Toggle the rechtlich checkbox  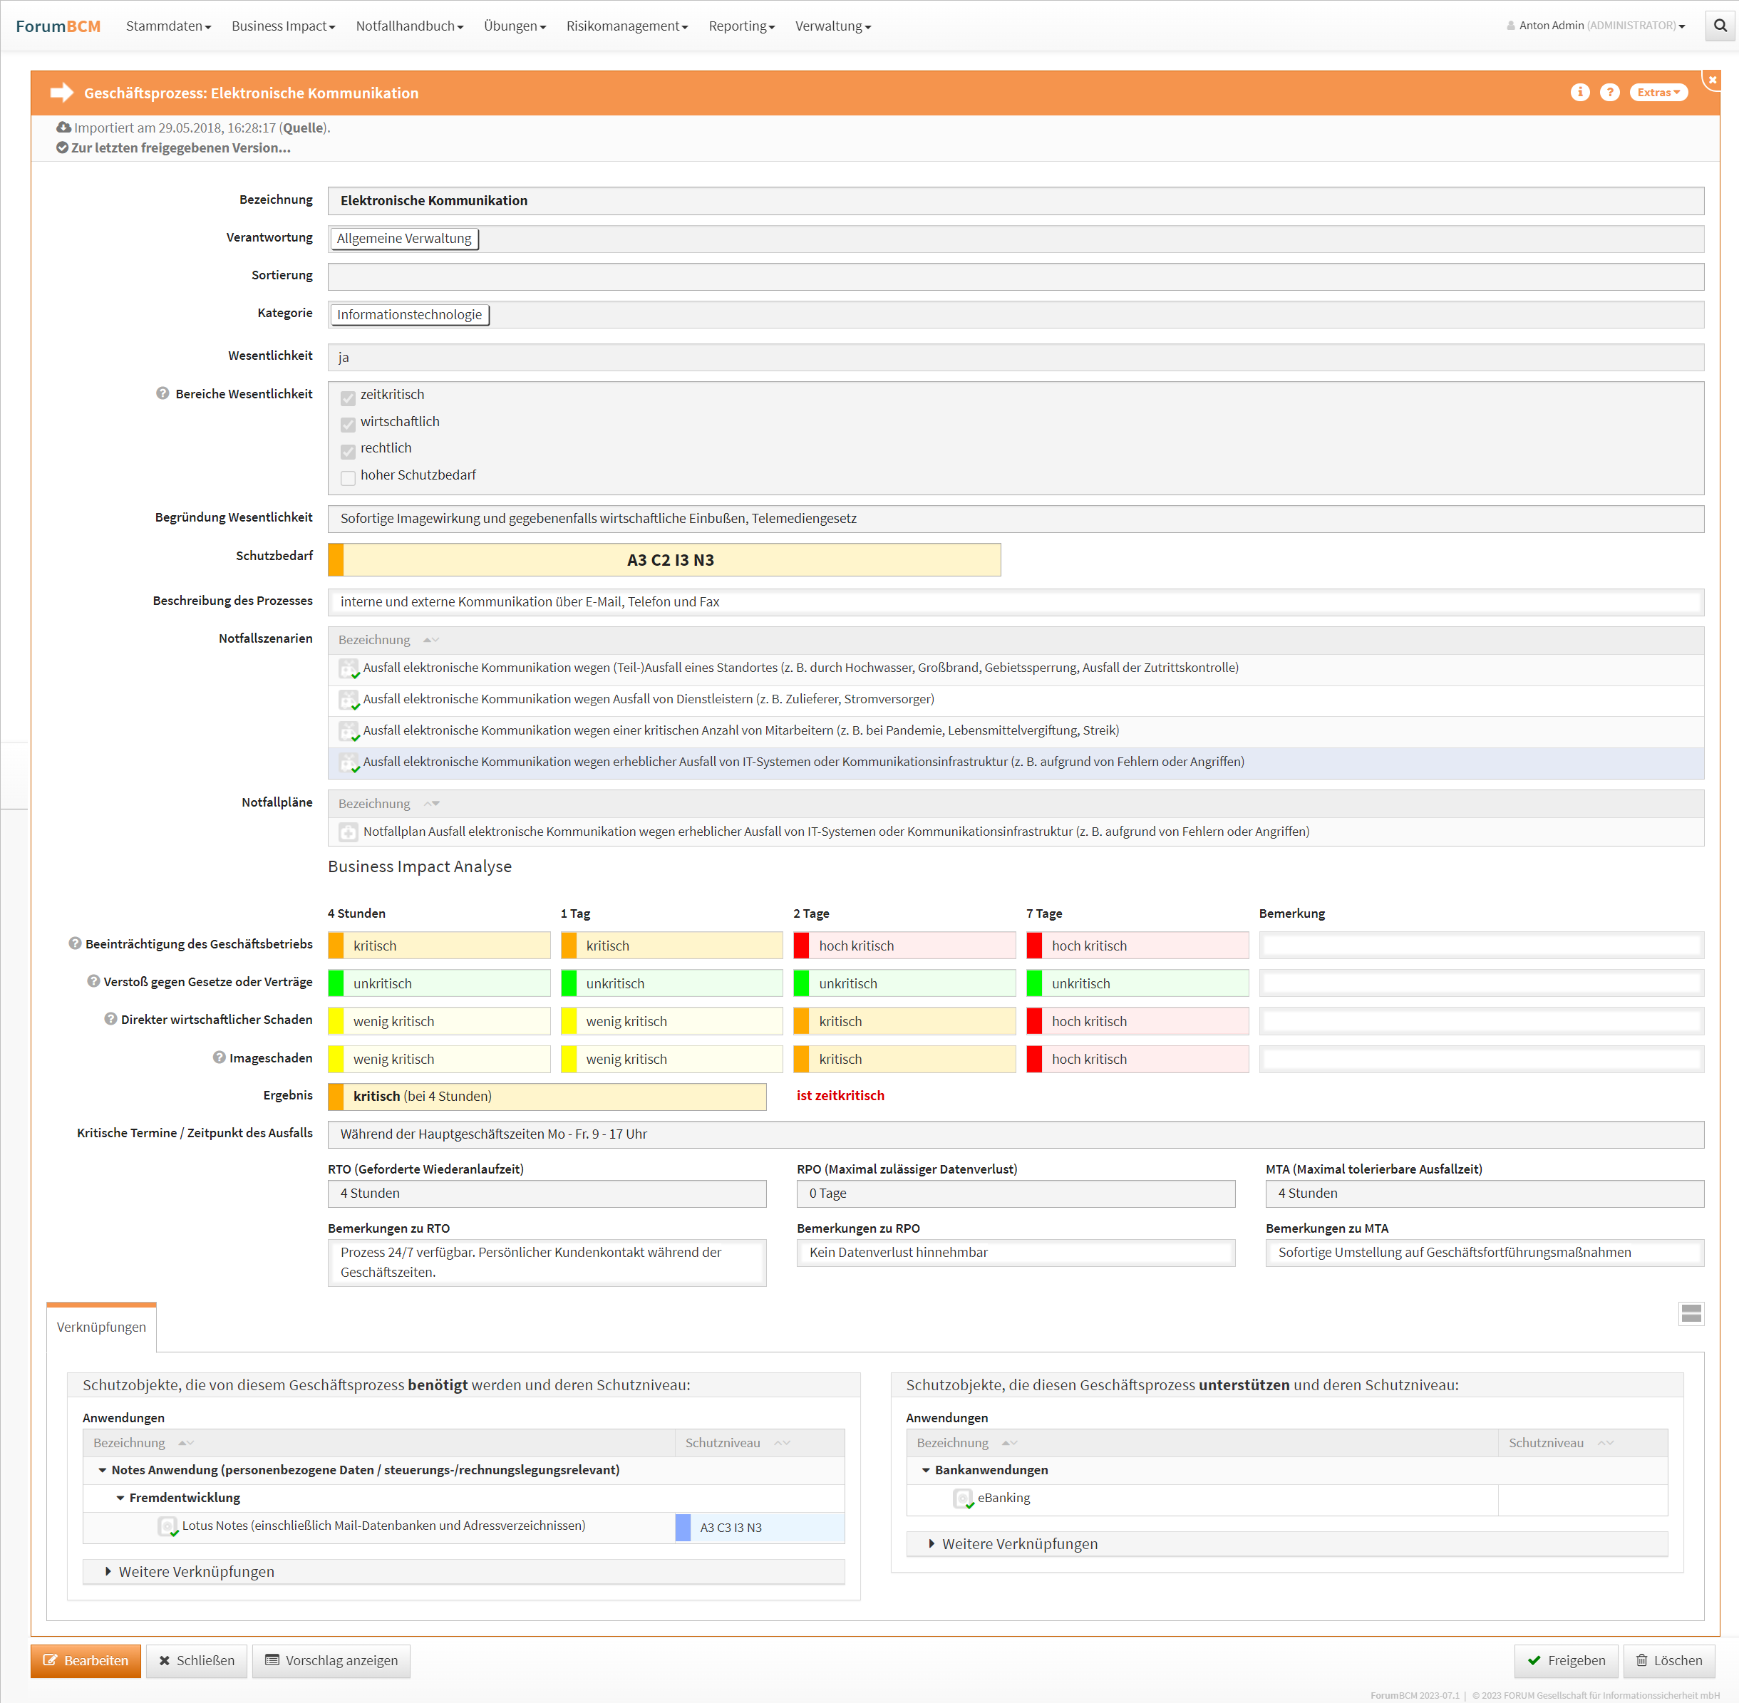[348, 451]
